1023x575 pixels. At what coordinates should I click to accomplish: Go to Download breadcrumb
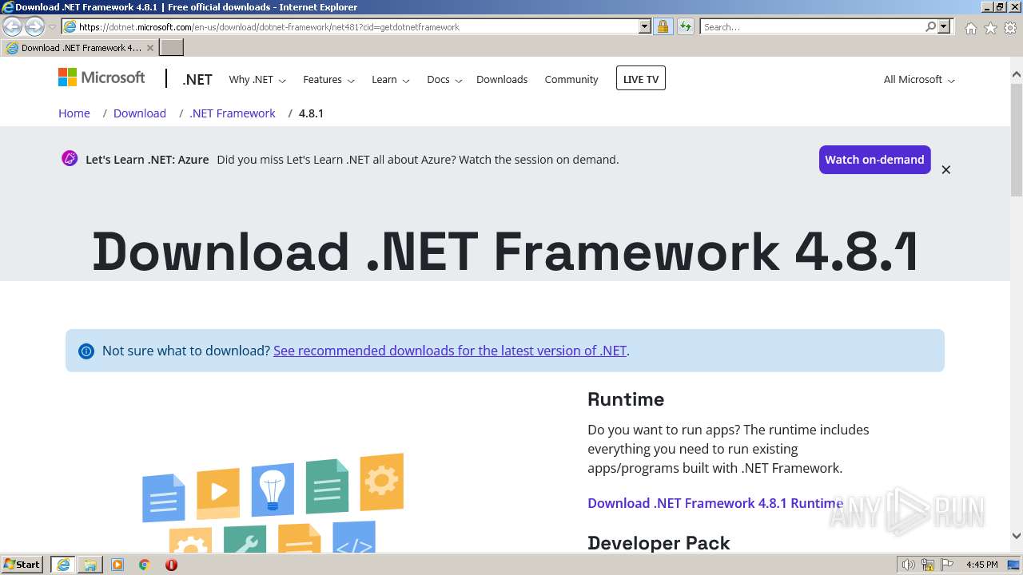(140, 113)
